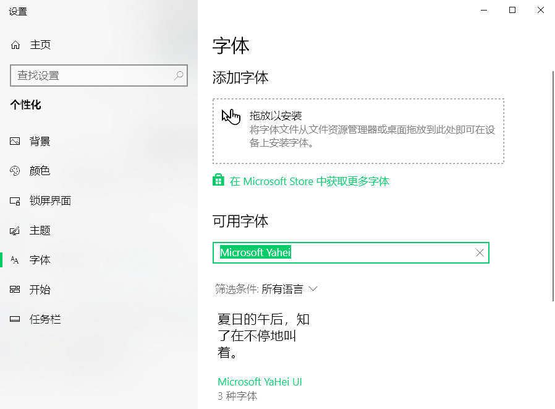
Task: Select the 锁屏界面 lock screen icon
Action: click(15, 201)
